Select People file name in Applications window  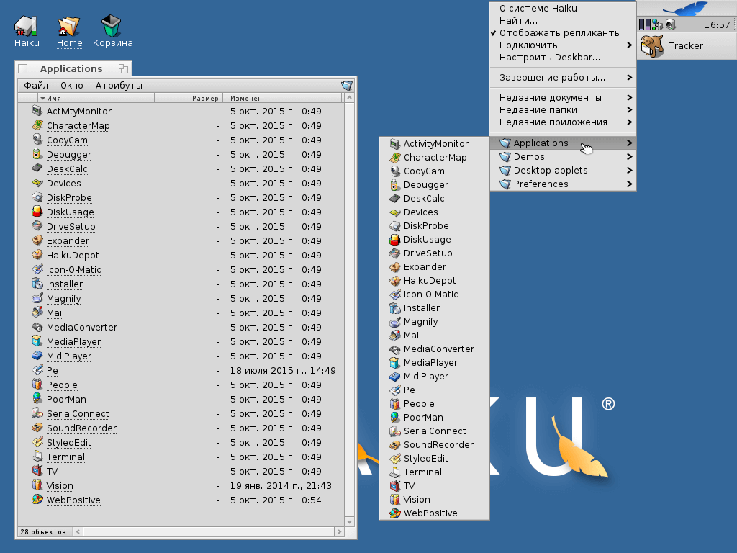[62, 385]
